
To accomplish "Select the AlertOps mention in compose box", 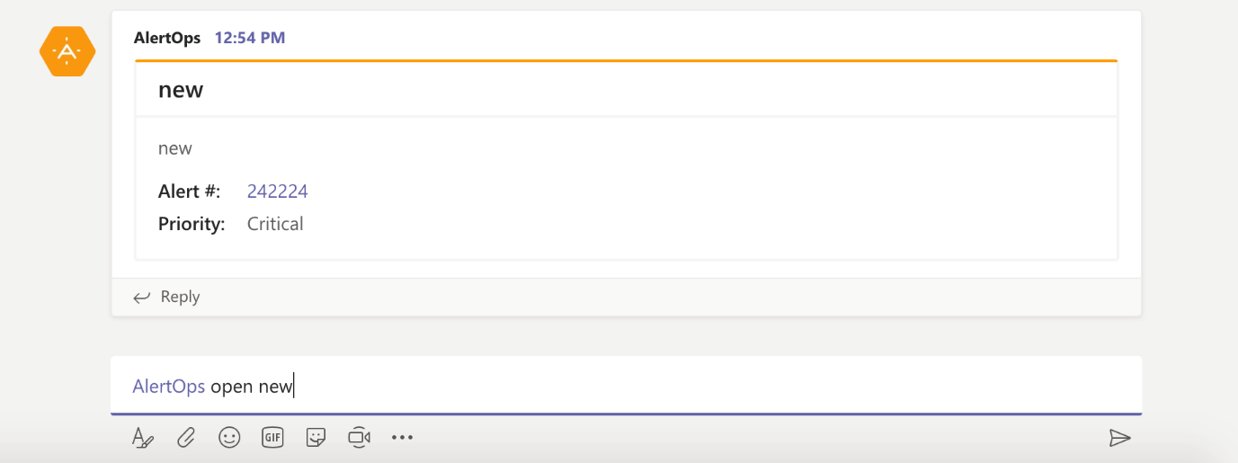I will coord(169,387).
